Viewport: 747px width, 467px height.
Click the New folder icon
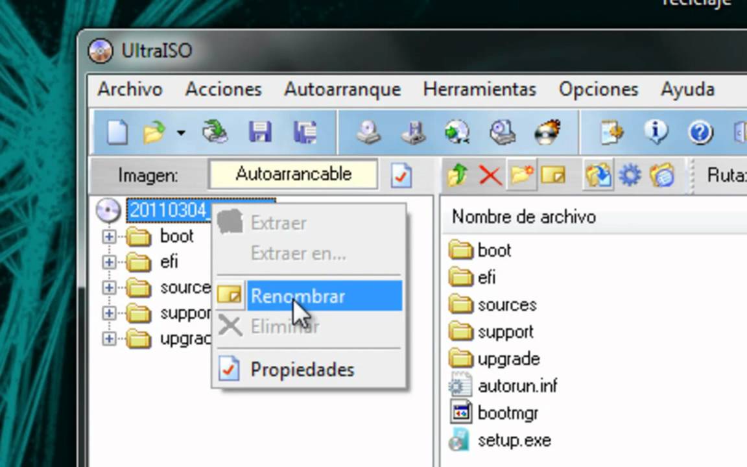[x=521, y=175]
